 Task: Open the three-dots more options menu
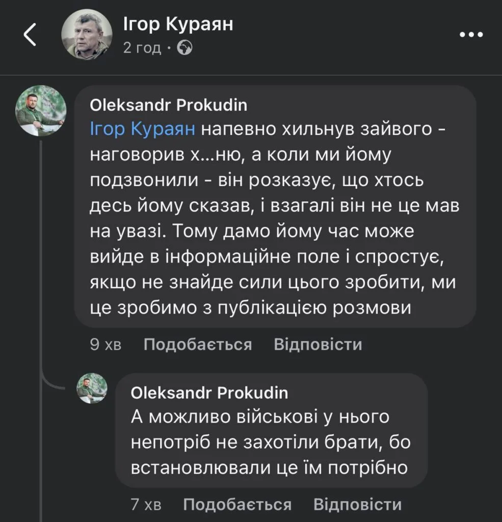coord(470,35)
